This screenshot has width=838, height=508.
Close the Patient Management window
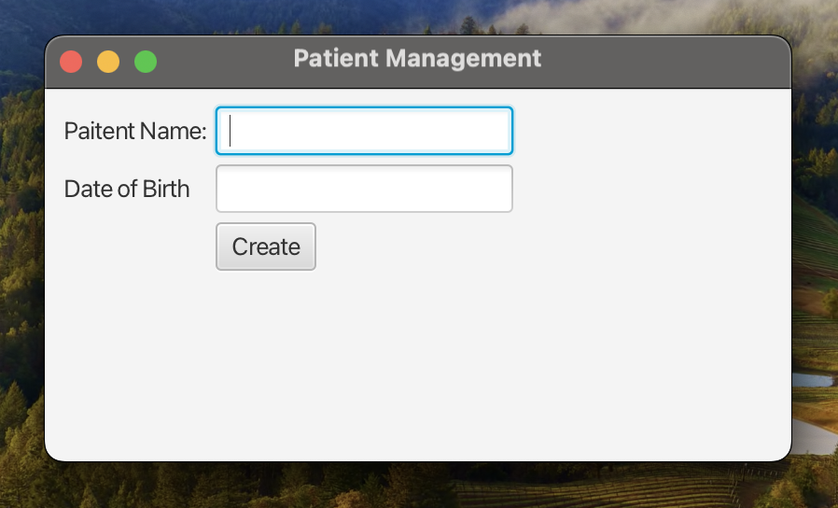coord(71,62)
